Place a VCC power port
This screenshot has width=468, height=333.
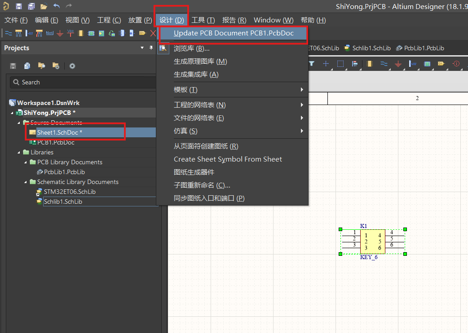70,33
